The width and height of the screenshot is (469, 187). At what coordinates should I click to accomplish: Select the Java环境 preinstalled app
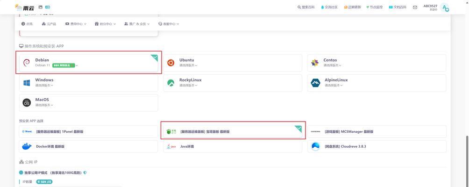pos(233,147)
